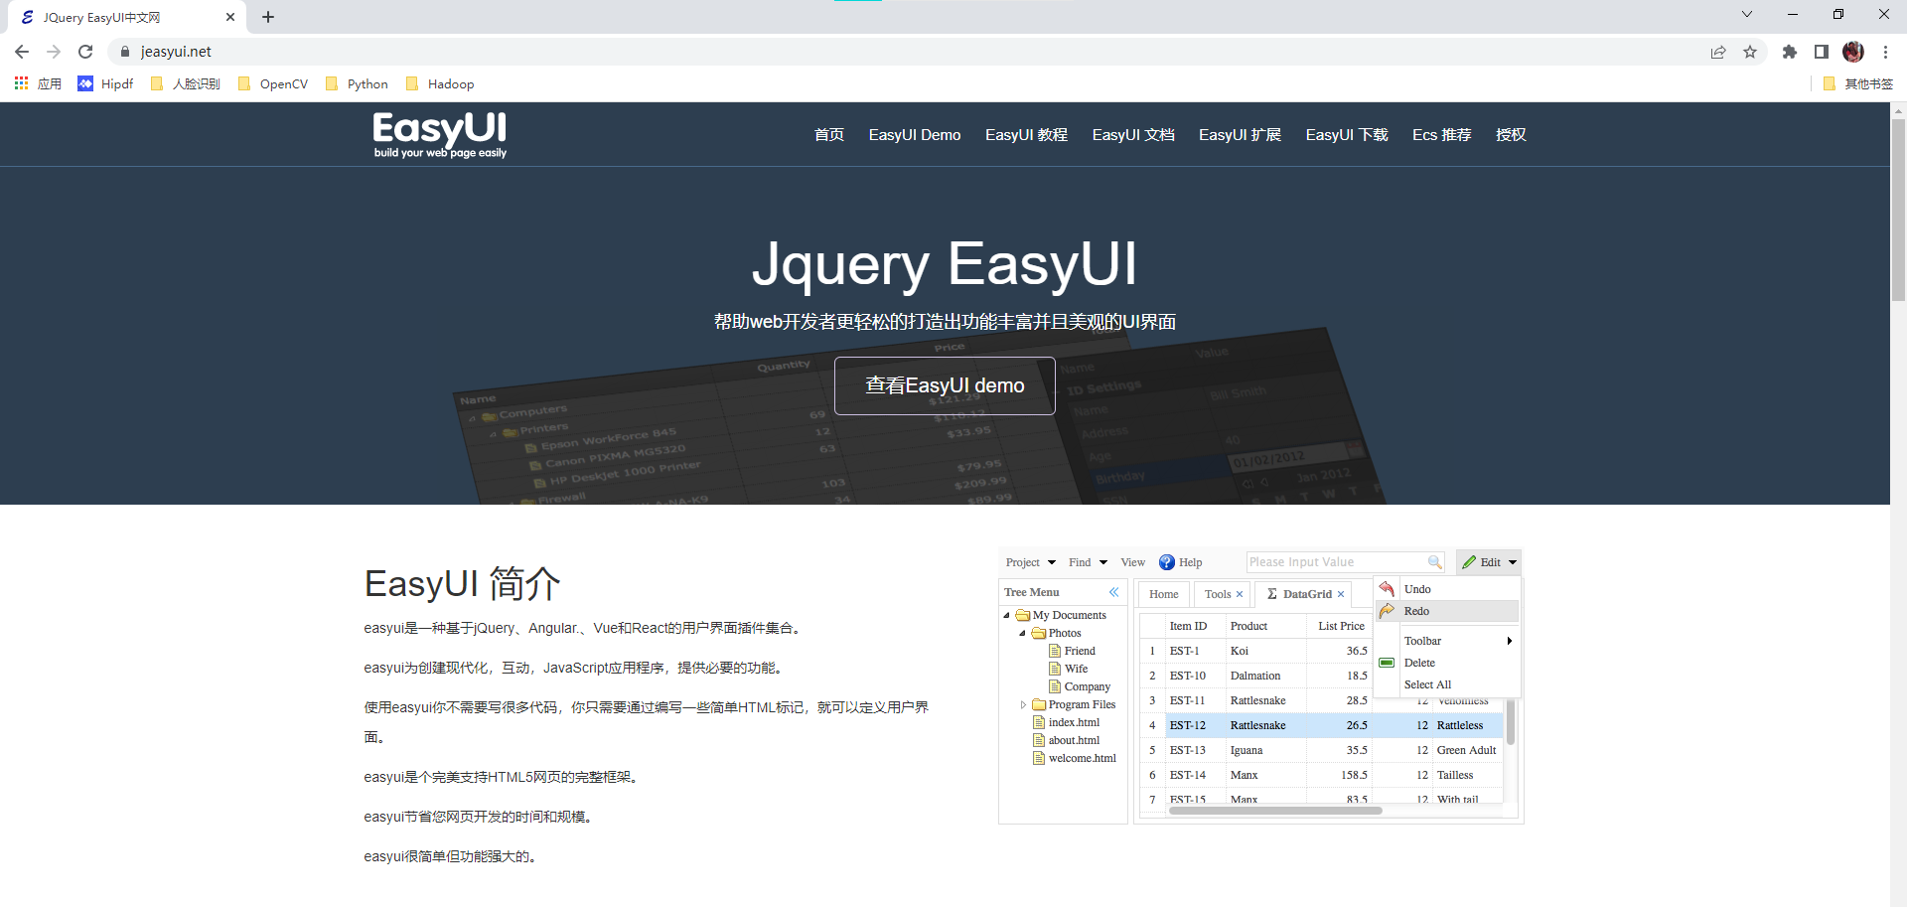Image resolution: width=1907 pixels, height=907 pixels.
Task: Open the 其他书签 folder
Action: (1858, 84)
